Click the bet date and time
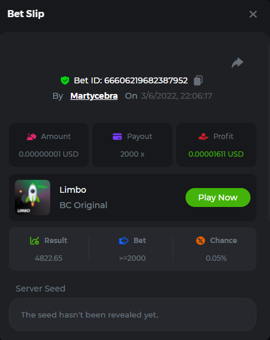The width and height of the screenshot is (270, 340). [x=177, y=96]
